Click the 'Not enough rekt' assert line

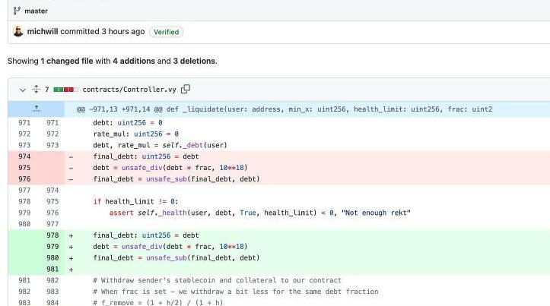[259, 213]
